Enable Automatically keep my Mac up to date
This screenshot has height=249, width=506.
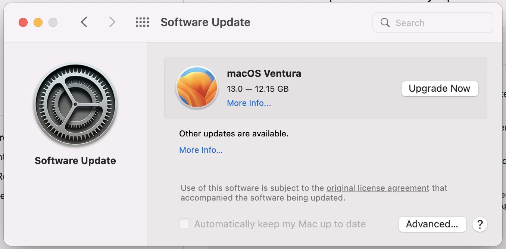pyautogui.click(x=184, y=224)
